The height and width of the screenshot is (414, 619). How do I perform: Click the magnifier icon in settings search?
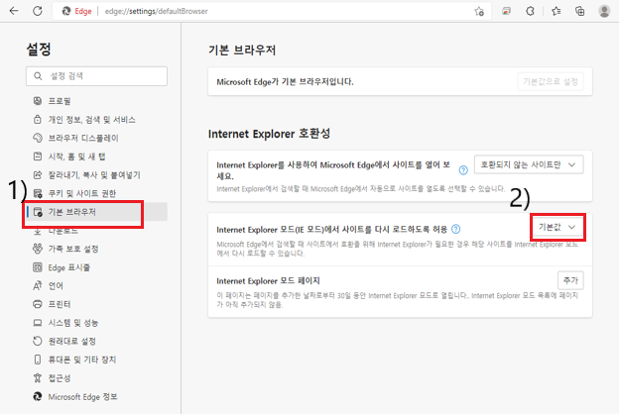[x=38, y=76]
